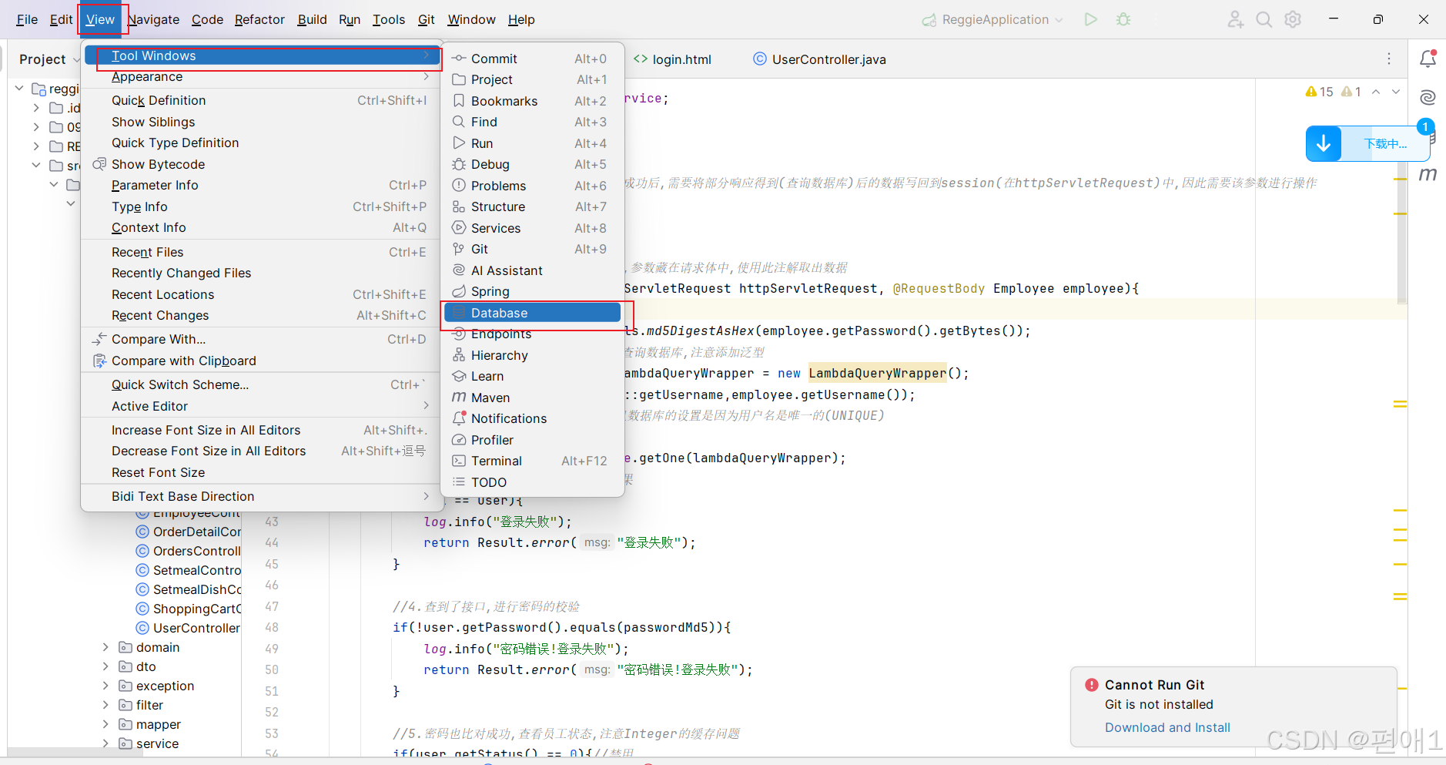Click the Download and Install Git link

[x=1167, y=727]
